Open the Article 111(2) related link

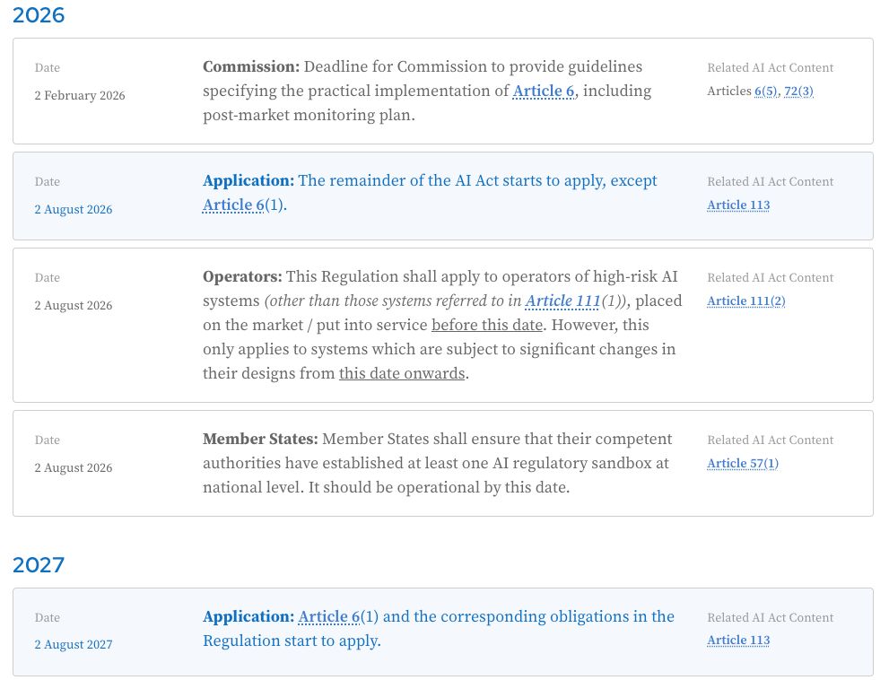[x=745, y=301]
